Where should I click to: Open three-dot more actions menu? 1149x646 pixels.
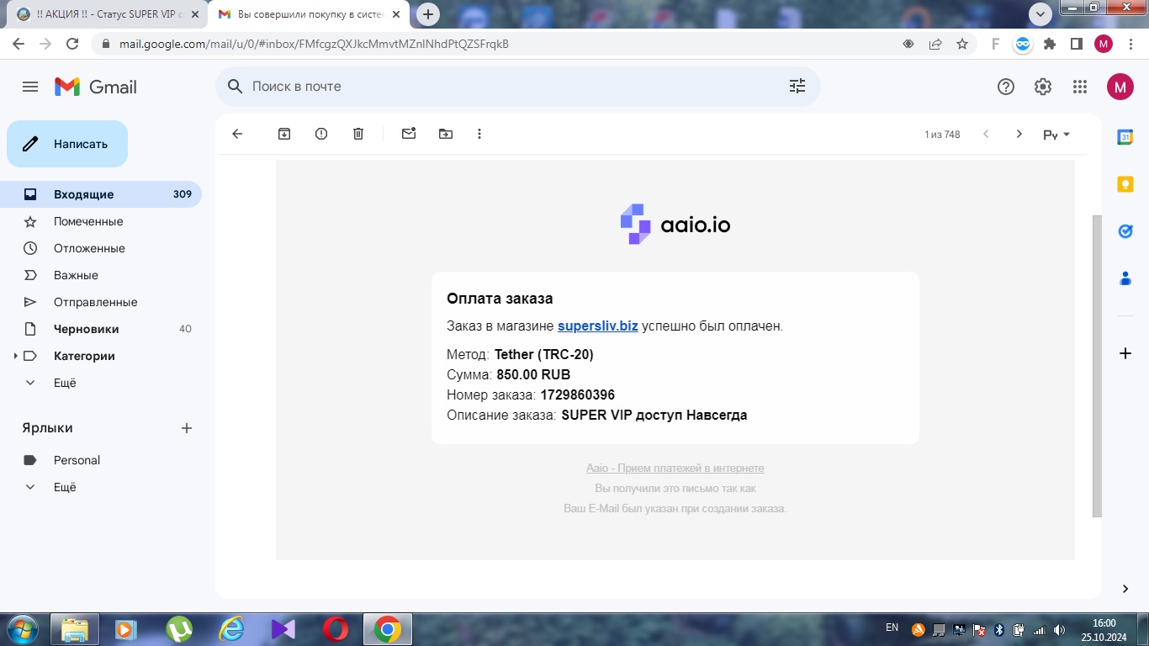(x=479, y=134)
